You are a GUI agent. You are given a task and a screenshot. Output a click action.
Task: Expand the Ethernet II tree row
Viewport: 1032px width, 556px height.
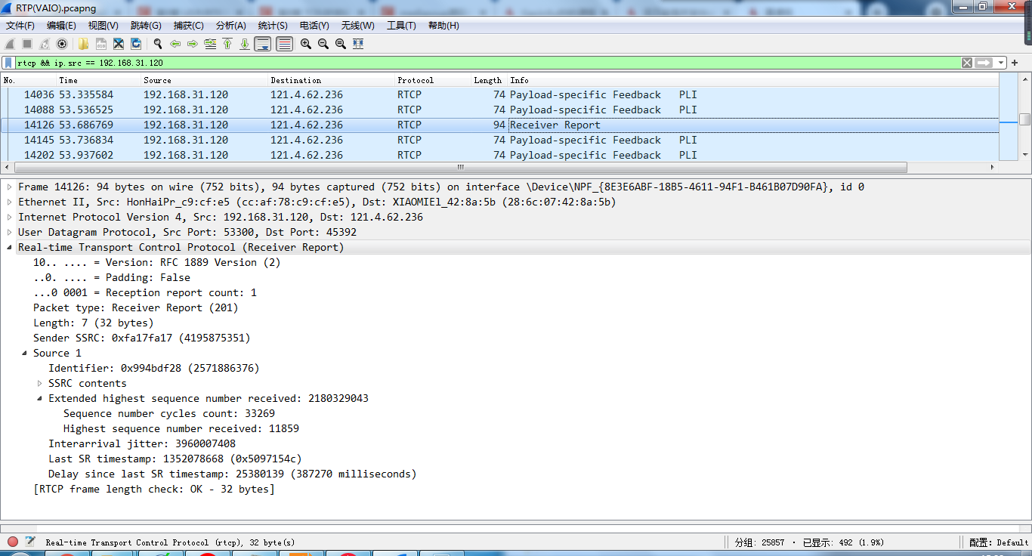[x=9, y=202]
